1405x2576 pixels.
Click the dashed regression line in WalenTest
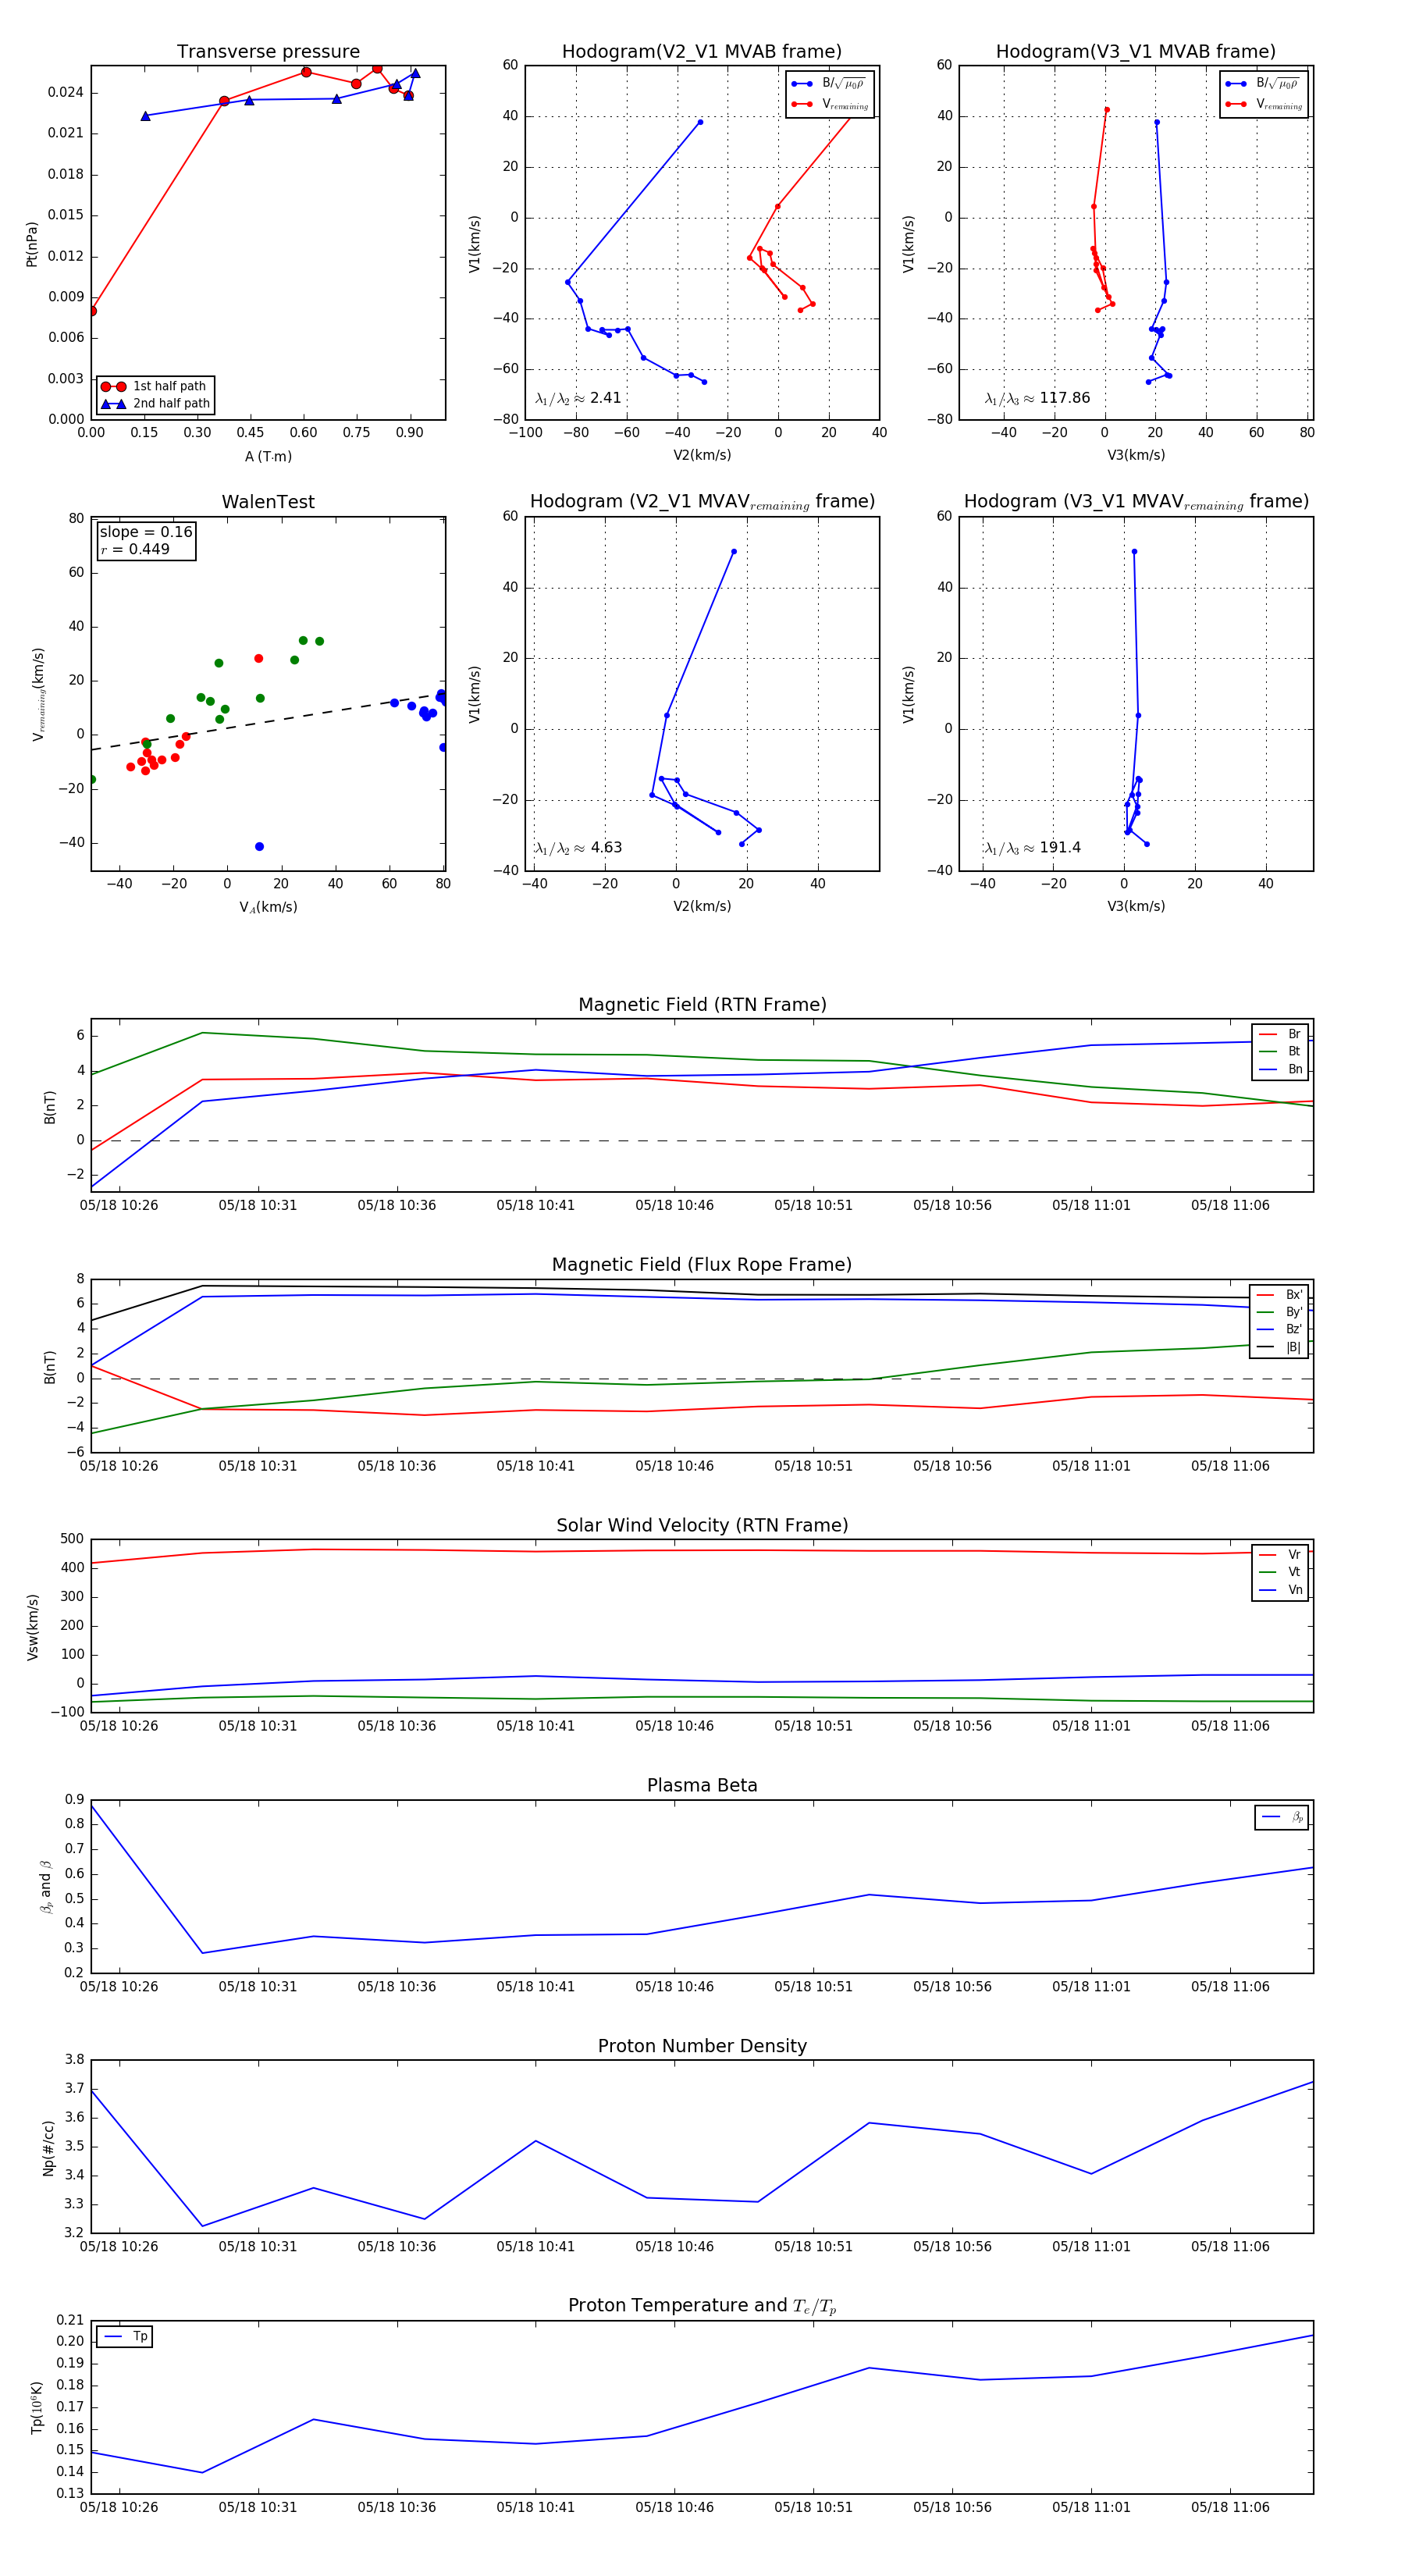[268, 722]
